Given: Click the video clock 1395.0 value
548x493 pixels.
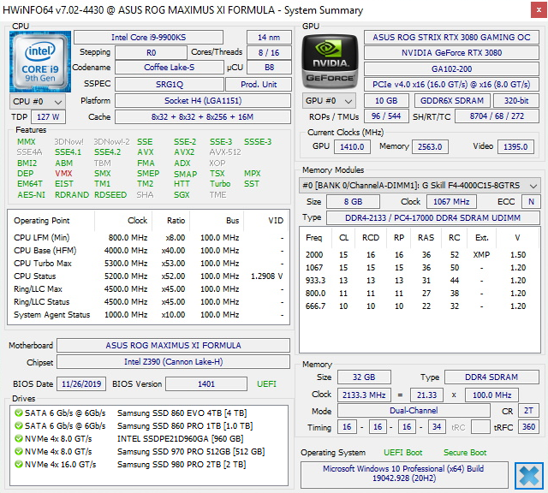Looking at the screenshot, I should (x=515, y=146).
